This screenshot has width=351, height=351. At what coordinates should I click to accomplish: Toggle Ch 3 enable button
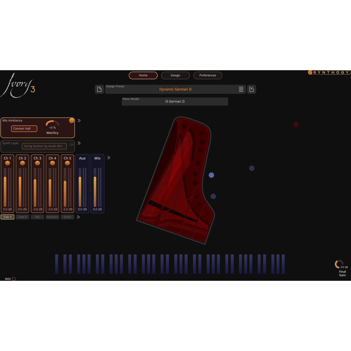(x=37, y=163)
